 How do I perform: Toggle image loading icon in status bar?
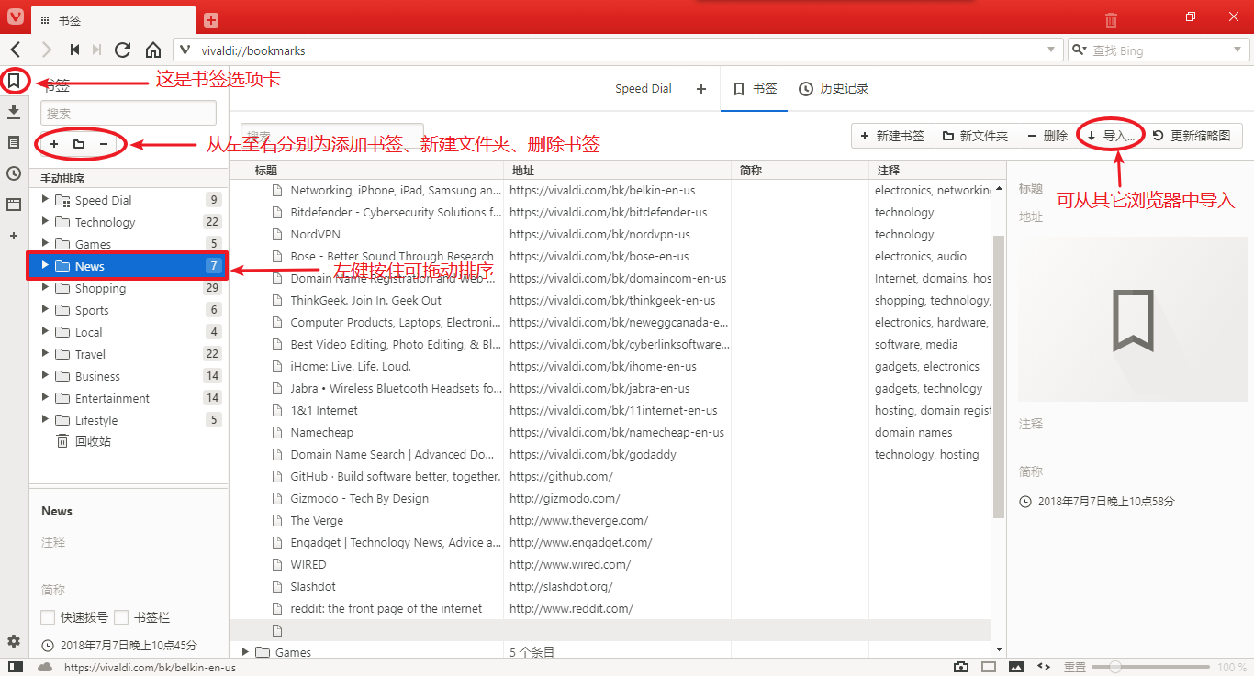click(x=1016, y=667)
